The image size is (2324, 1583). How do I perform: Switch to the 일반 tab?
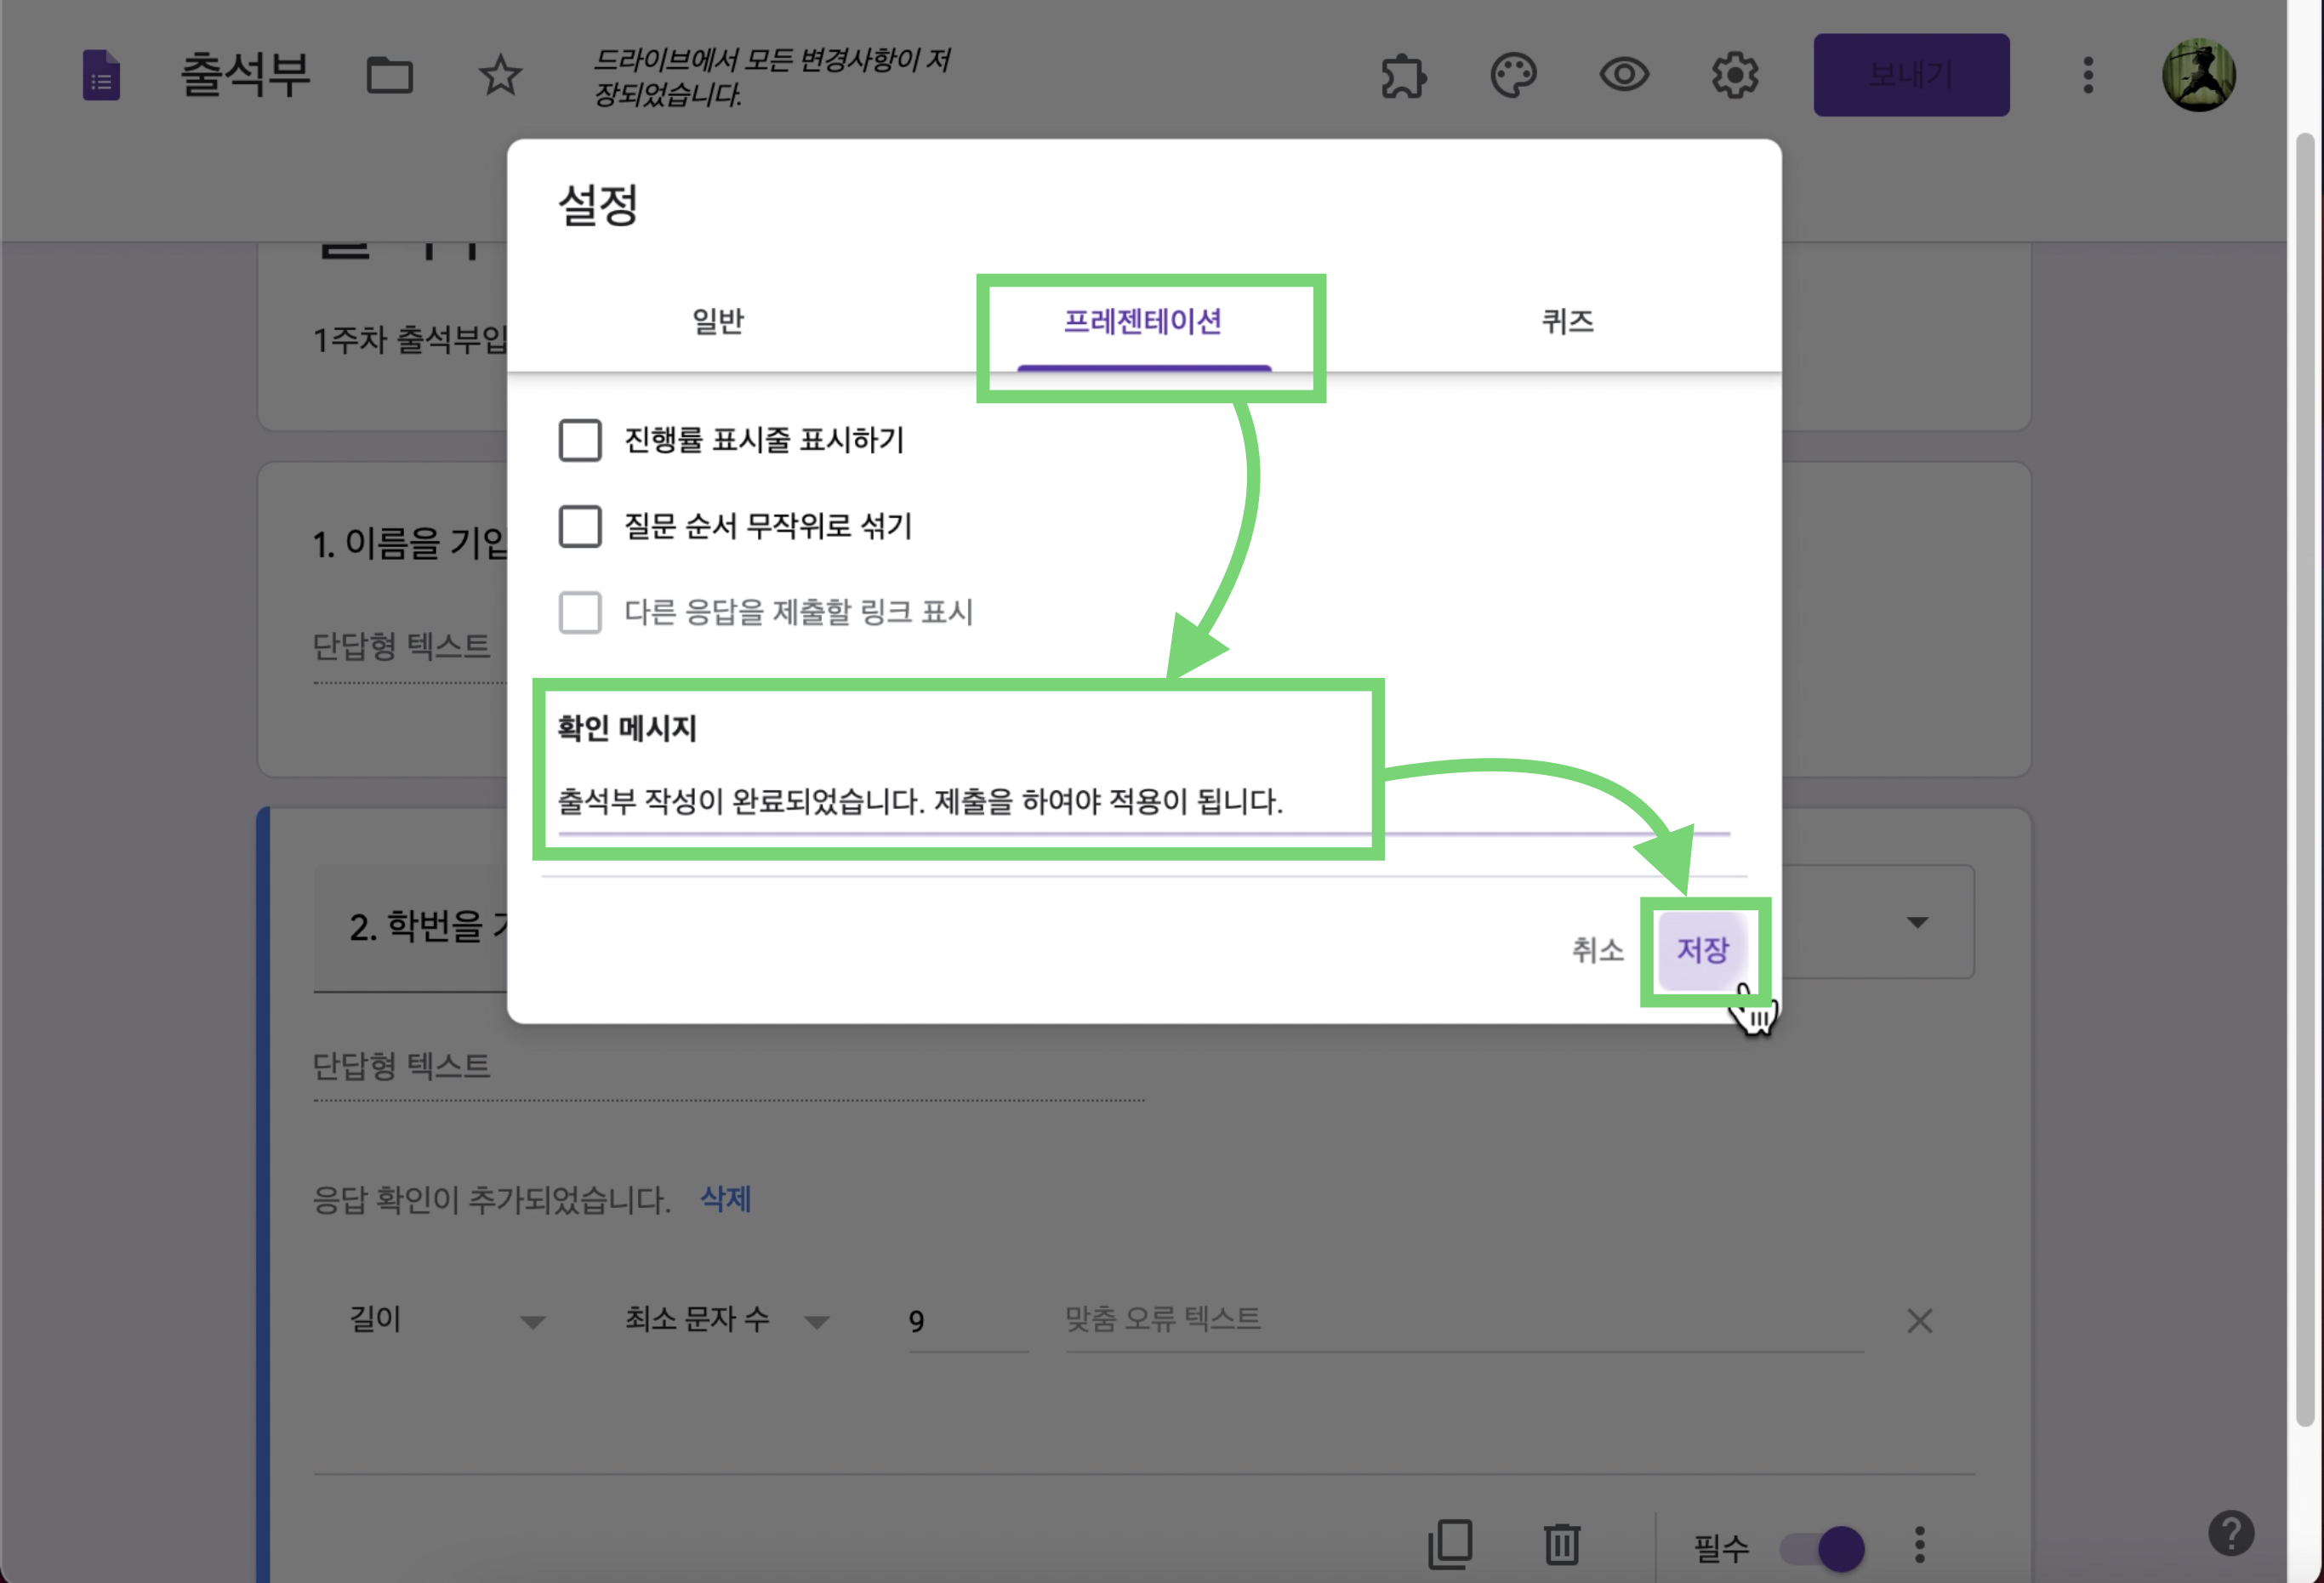click(718, 321)
